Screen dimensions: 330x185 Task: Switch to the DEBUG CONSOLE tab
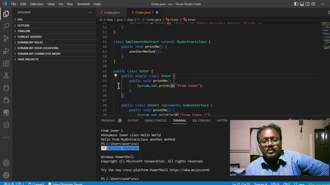click(x=156, y=121)
